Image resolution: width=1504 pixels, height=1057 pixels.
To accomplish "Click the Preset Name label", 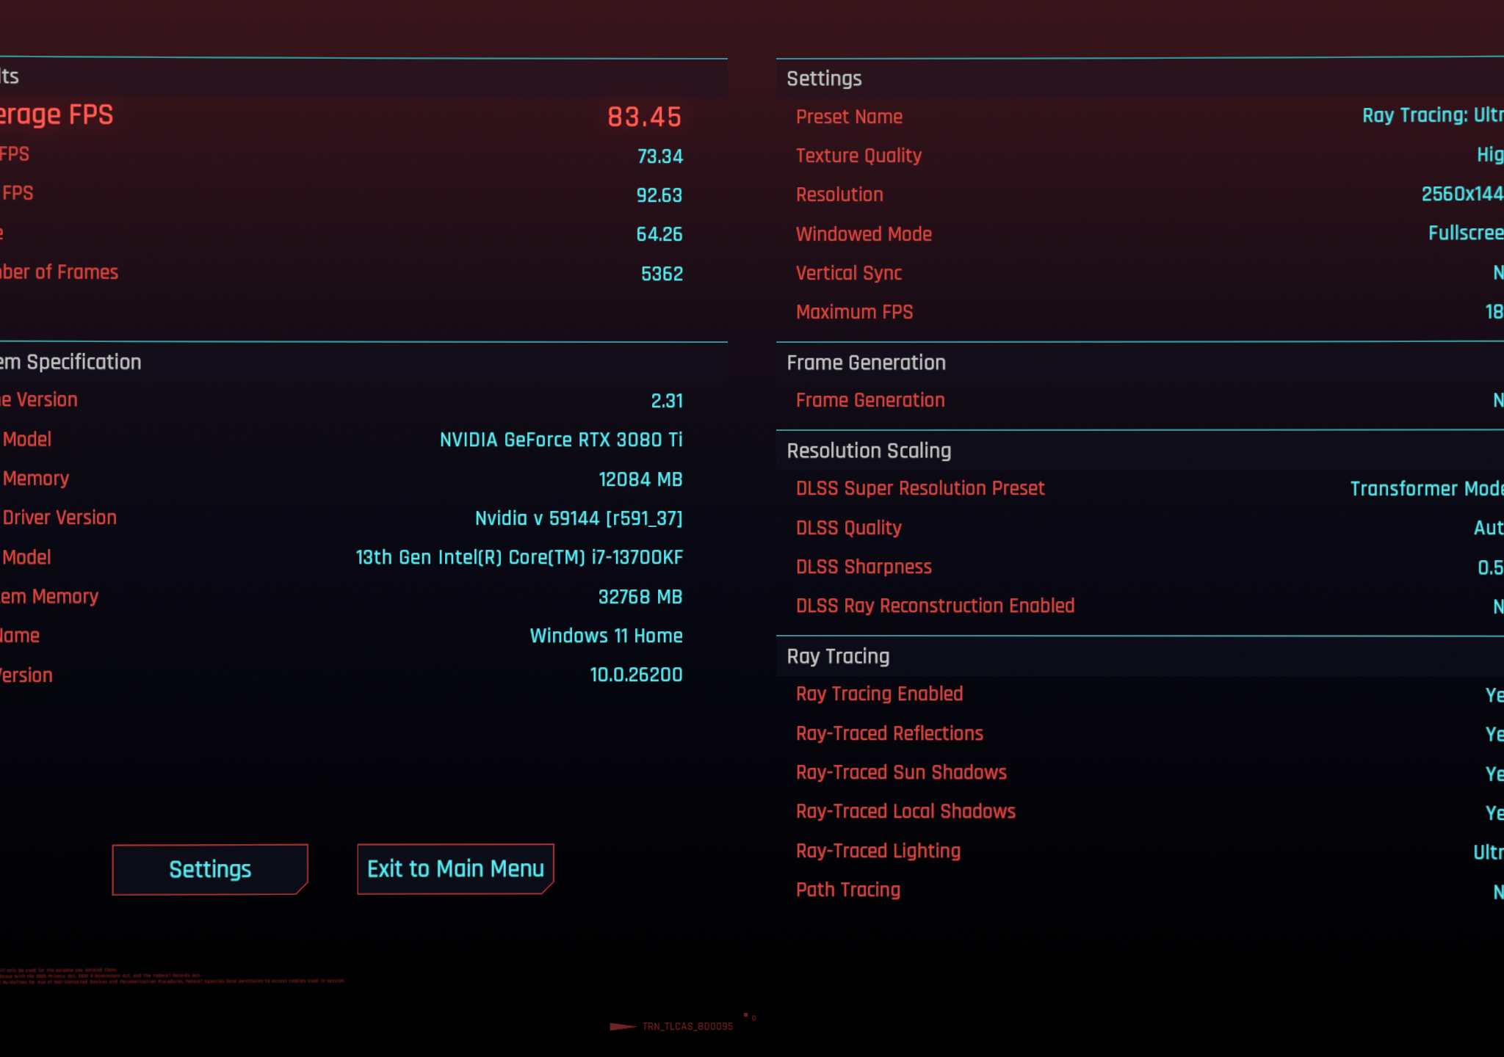I will pos(849,117).
